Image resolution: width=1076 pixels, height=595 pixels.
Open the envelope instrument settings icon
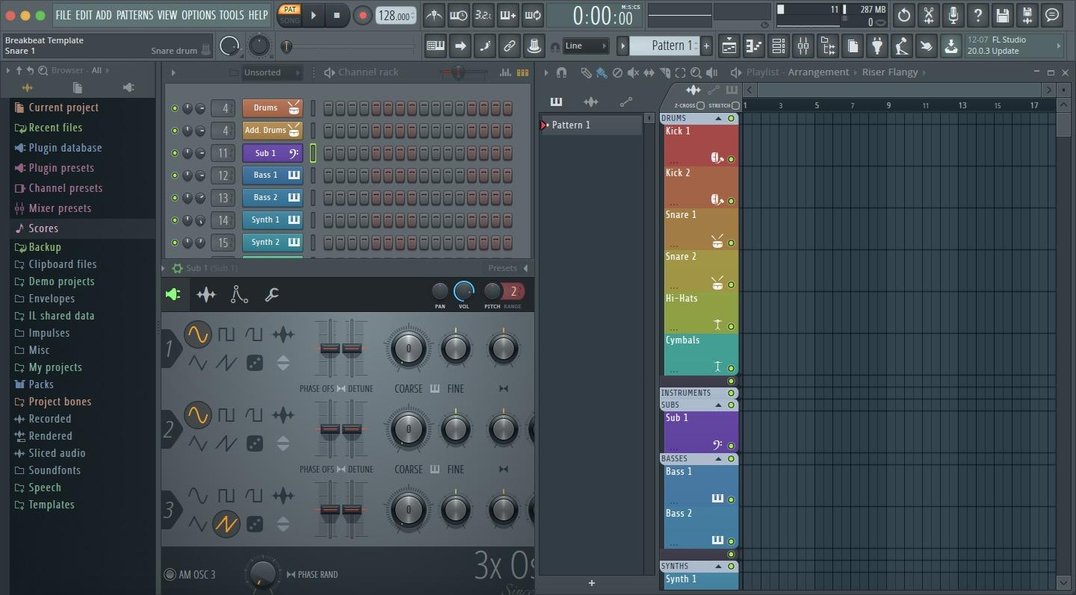[239, 294]
